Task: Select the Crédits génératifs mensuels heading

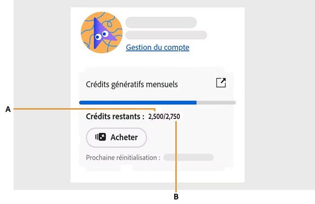Action: (x=132, y=84)
